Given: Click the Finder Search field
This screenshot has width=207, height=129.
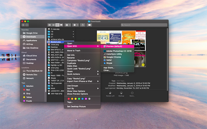Looking at the screenshot, I should (x=144, y=25).
